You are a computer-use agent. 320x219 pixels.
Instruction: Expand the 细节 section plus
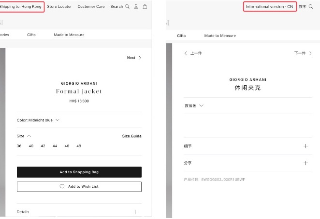click(x=305, y=146)
